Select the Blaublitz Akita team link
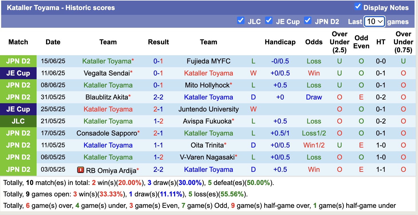Image resolution: width=418 pixels, height=215 pixels. [106, 97]
